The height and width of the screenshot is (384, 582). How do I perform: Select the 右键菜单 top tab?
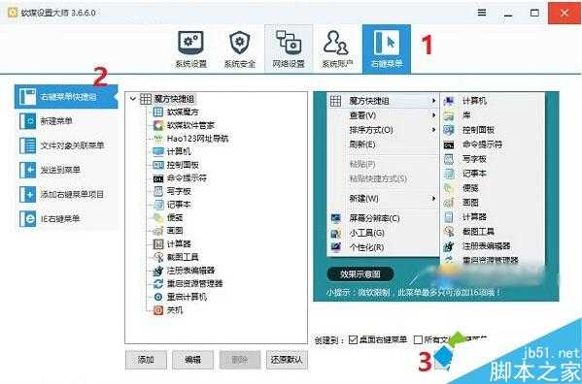387,48
